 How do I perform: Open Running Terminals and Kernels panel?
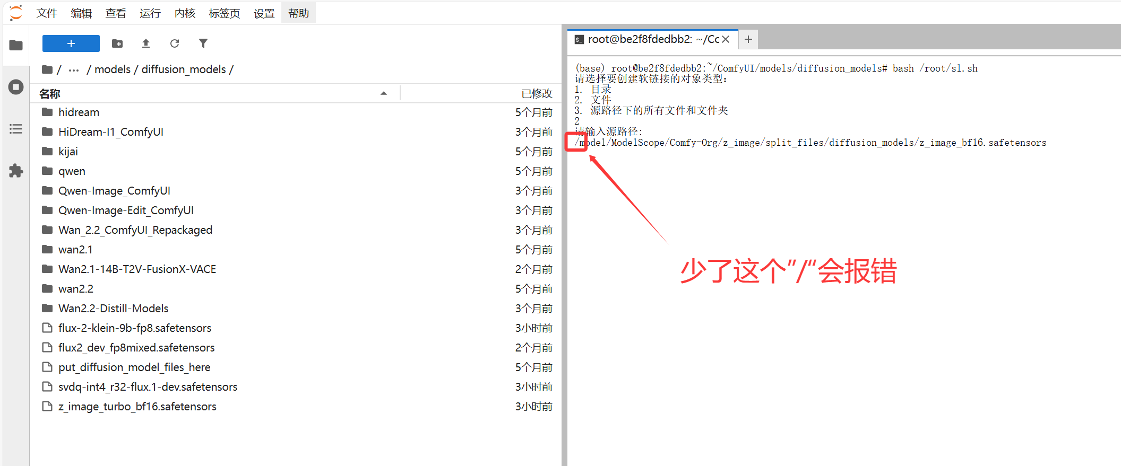16,87
